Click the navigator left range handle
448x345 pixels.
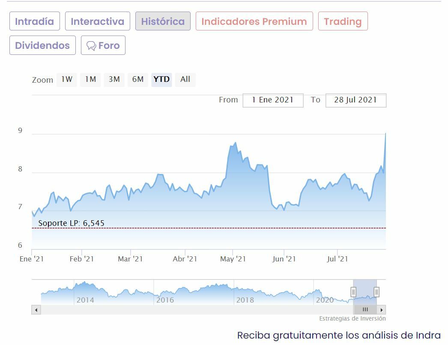(353, 292)
